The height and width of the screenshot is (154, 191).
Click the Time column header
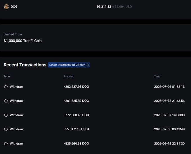pos(157,76)
